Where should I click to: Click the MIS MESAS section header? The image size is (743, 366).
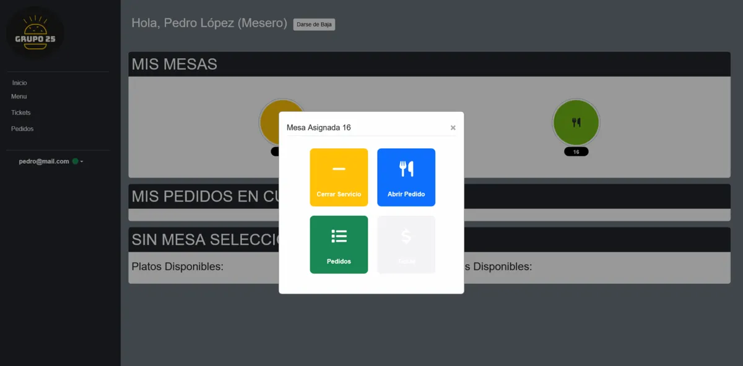tap(175, 64)
